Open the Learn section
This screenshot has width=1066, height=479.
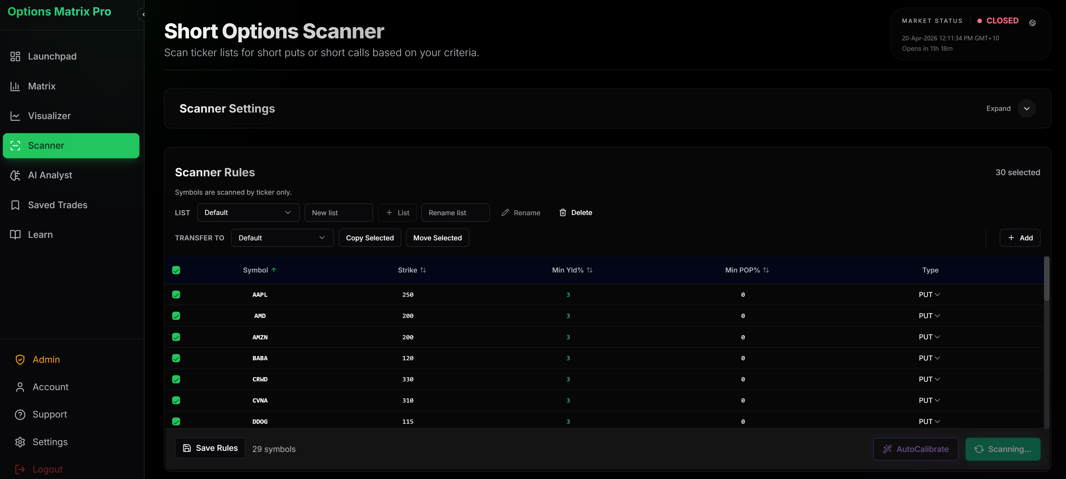71,234
